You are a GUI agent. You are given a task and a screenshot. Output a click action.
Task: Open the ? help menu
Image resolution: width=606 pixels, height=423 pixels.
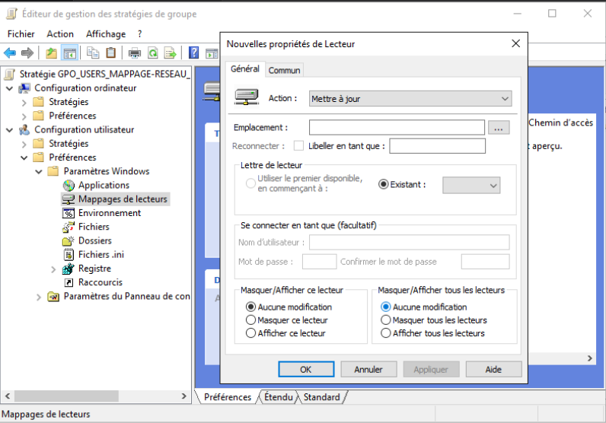(139, 34)
